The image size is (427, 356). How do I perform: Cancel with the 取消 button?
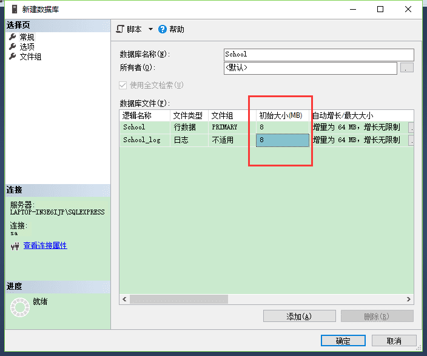(394, 341)
